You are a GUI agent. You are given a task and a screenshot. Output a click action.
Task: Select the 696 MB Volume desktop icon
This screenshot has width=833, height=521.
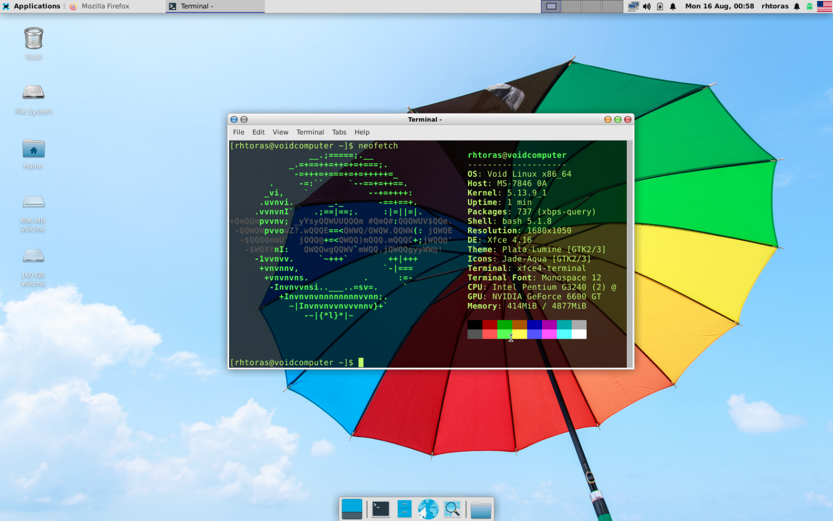pyautogui.click(x=33, y=213)
